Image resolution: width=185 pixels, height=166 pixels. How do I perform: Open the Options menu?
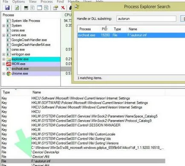pos(18,2)
